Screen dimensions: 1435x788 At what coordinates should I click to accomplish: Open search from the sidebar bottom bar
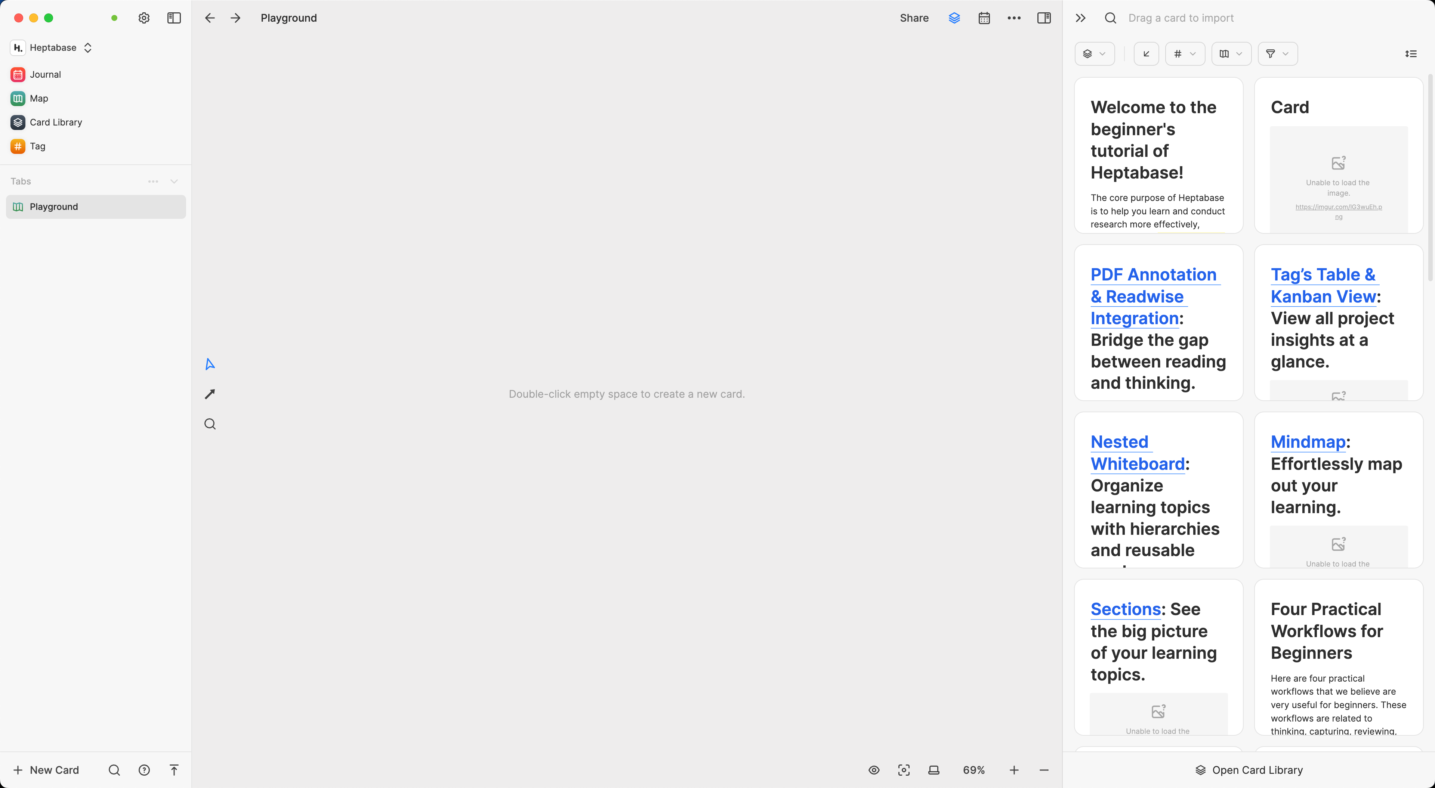pyautogui.click(x=114, y=770)
